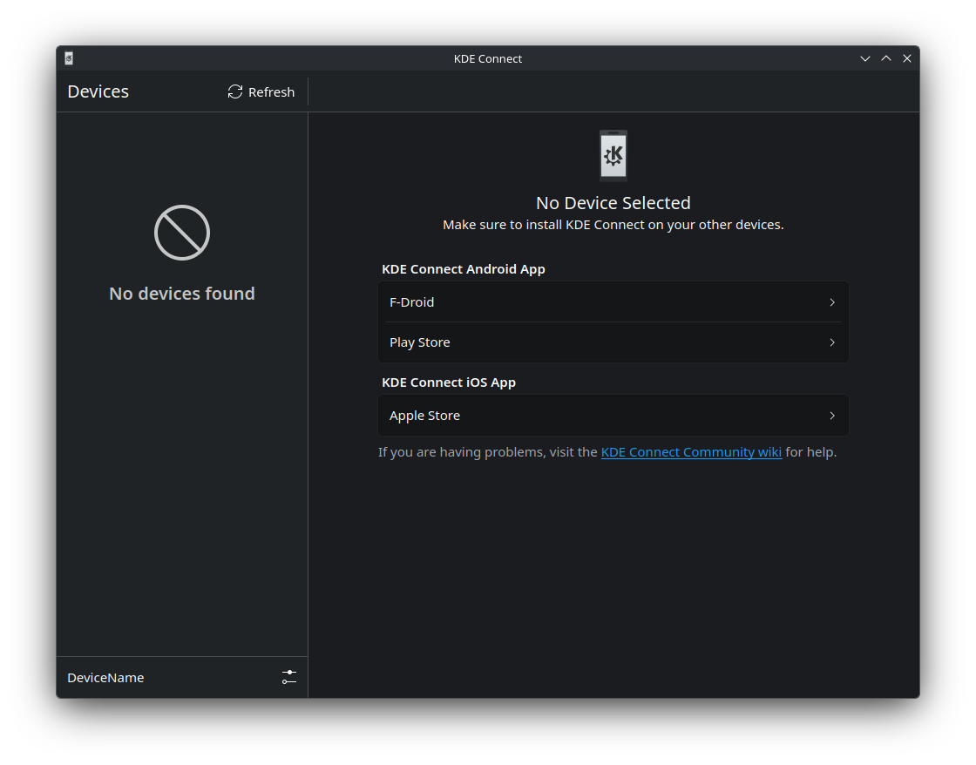
Task: Click the circular arrows Refresh icon
Action: [235, 92]
